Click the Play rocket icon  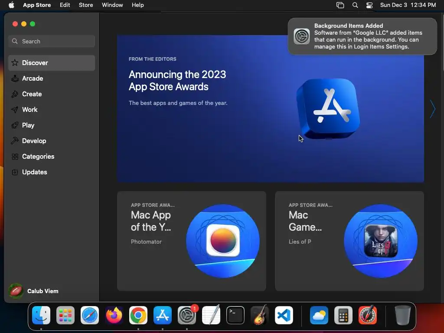[x=15, y=125]
